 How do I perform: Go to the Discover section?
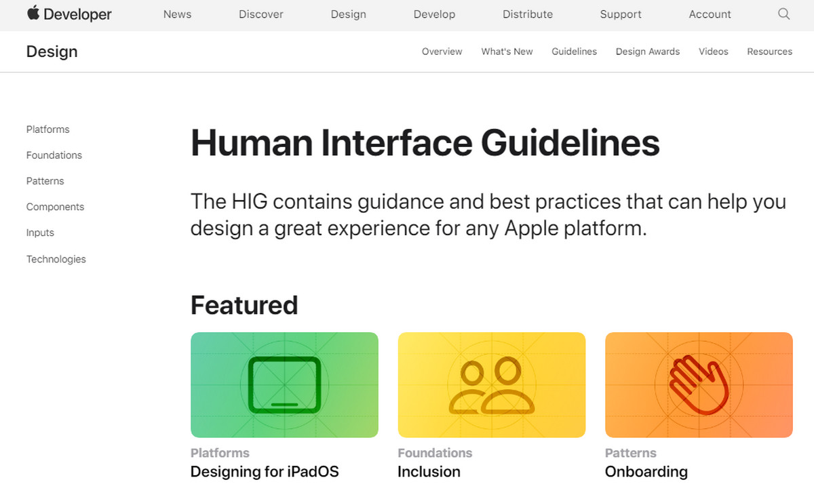tap(261, 14)
